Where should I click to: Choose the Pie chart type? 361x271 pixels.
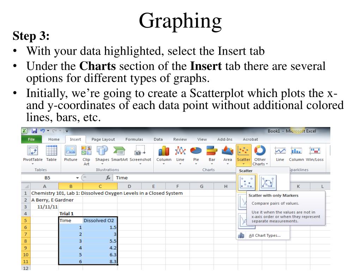tap(196, 155)
